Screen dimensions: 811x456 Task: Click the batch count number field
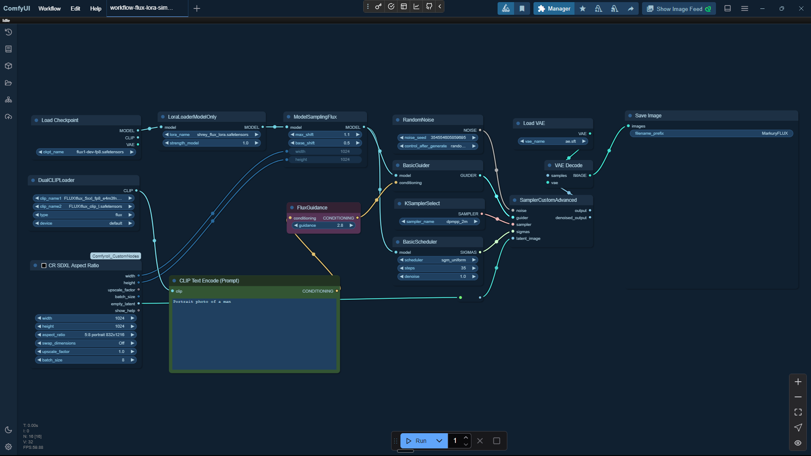(x=455, y=441)
